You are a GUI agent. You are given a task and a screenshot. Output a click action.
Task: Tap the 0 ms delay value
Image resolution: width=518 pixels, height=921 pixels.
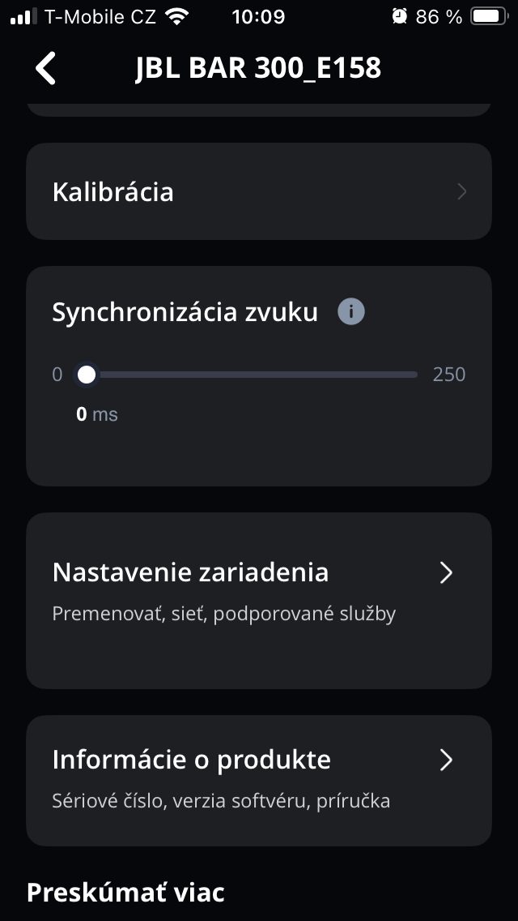96,414
